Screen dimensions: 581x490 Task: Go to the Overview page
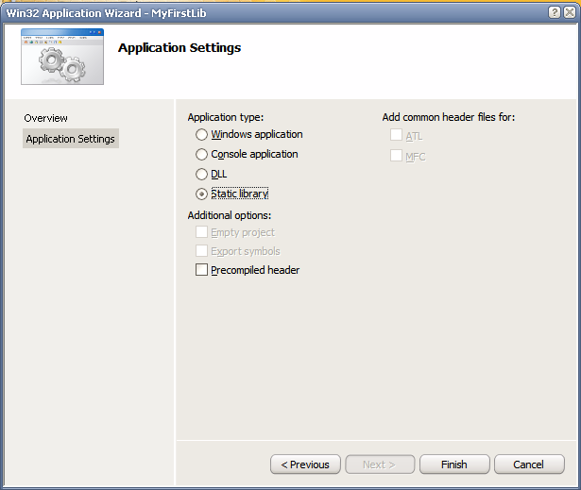(46, 118)
